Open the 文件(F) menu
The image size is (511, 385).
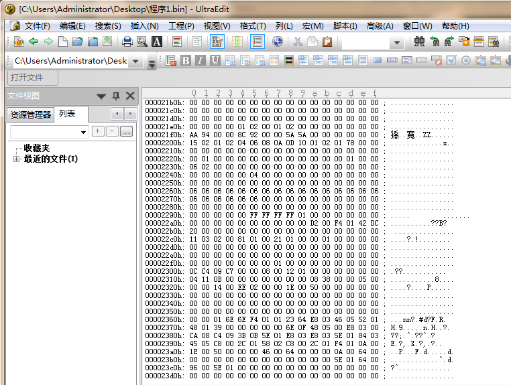(38, 26)
